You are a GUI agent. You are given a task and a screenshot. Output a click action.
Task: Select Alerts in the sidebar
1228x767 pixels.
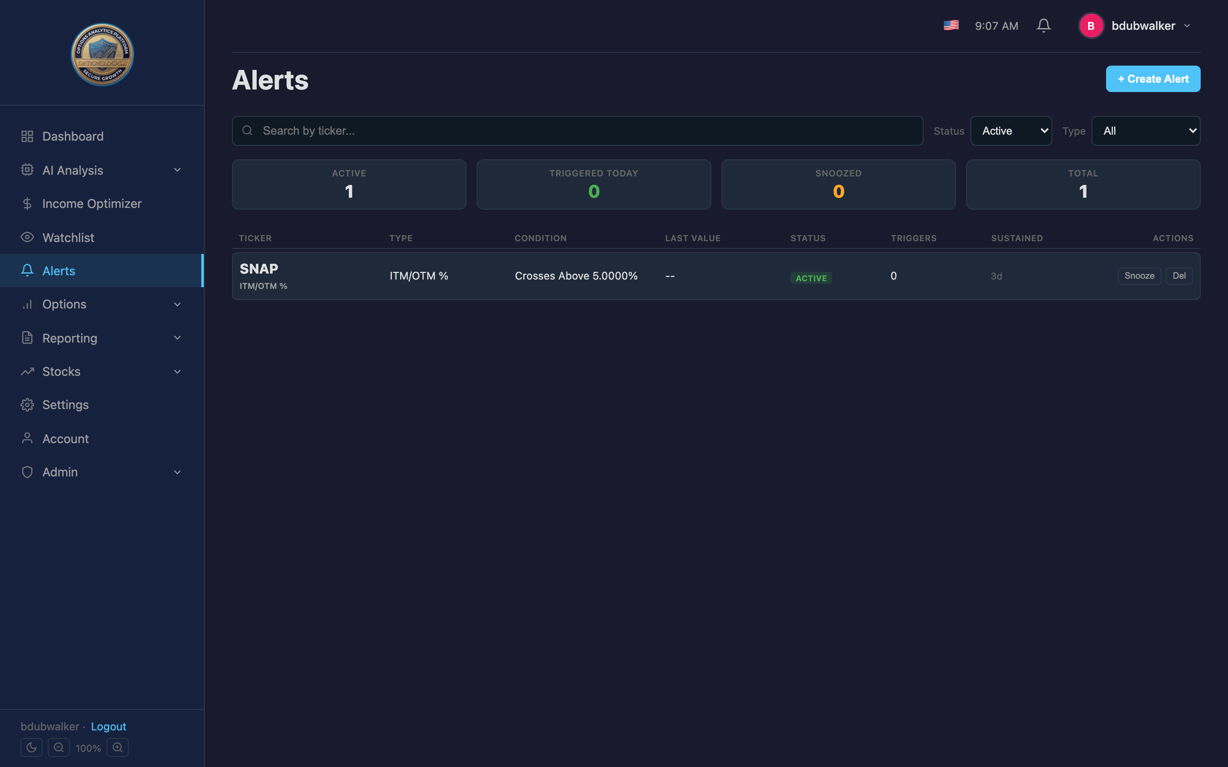tap(101, 271)
